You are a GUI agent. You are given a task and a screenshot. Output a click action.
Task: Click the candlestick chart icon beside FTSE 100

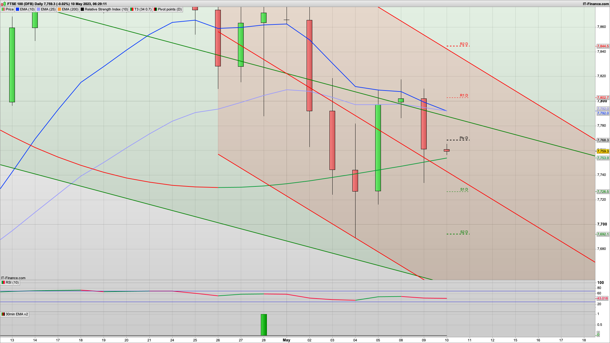[3, 4]
